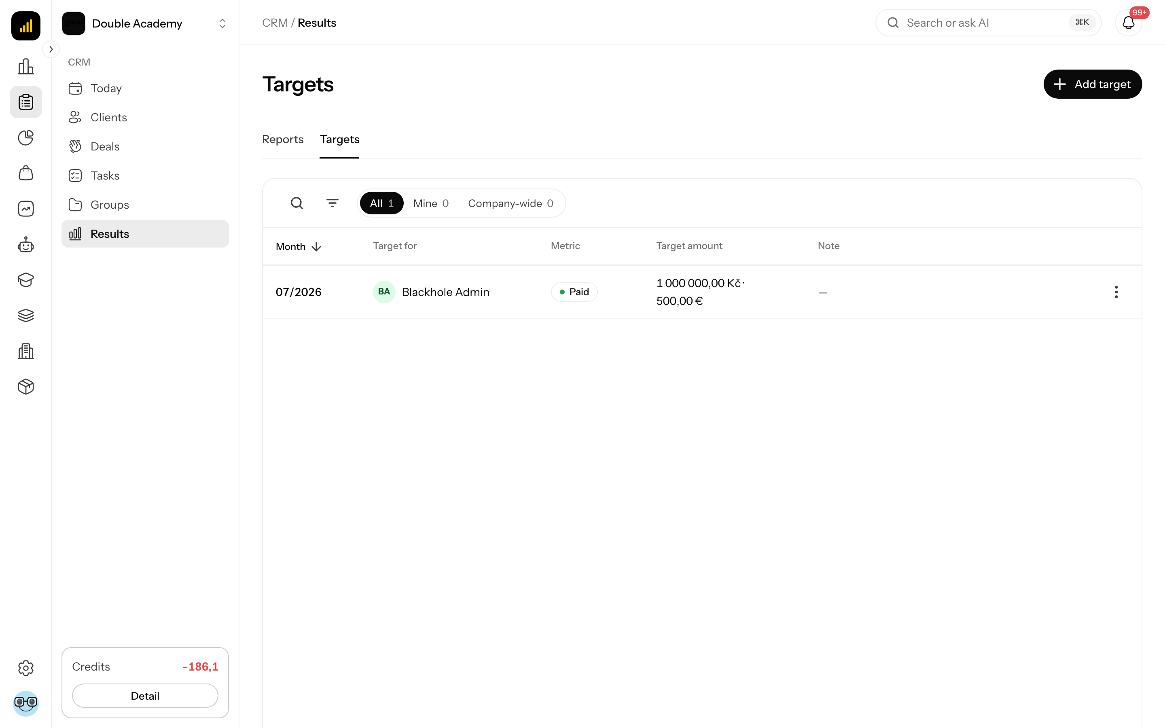The height and width of the screenshot is (728, 1165).
Task: Open notifications bell with 99+ badge
Action: point(1129,23)
